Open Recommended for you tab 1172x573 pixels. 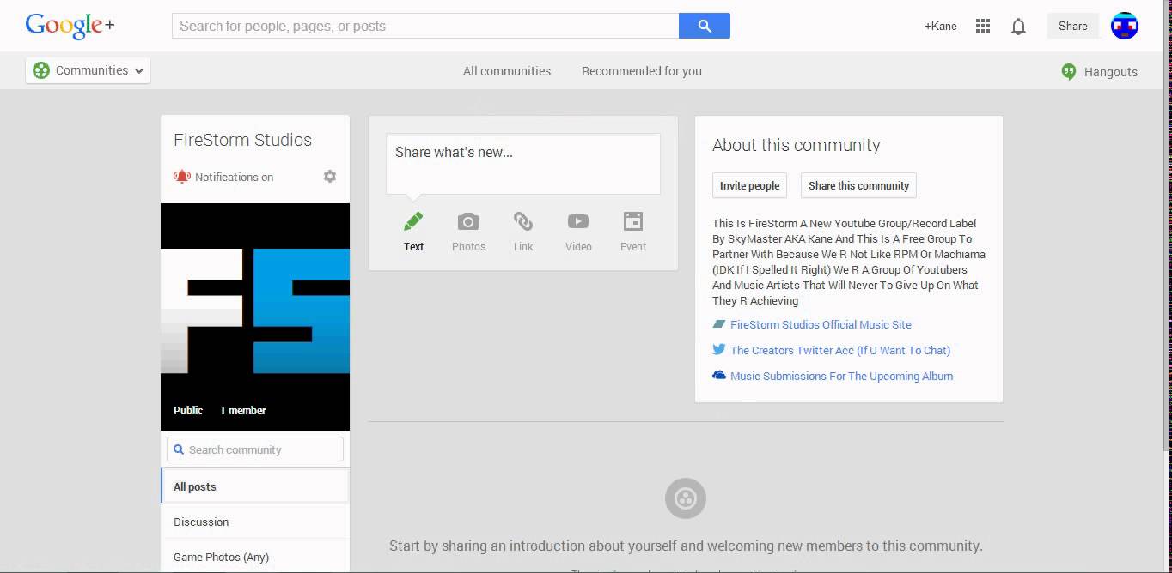pos(641,71)
